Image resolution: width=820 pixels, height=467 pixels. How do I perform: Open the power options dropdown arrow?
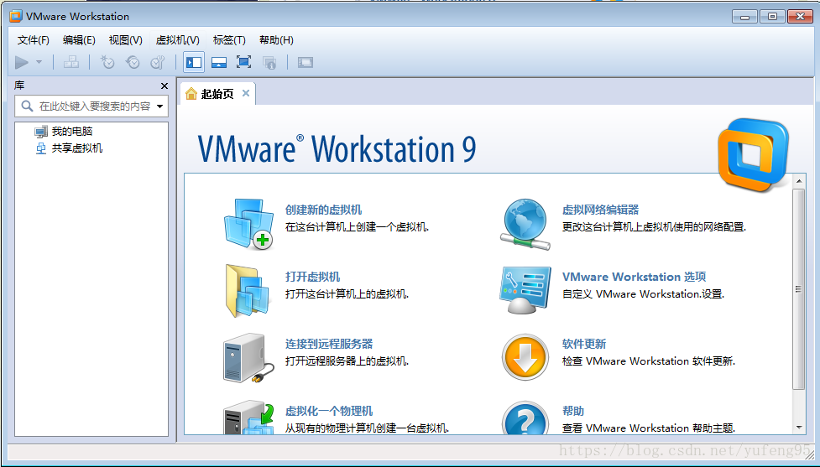[39, 62]
